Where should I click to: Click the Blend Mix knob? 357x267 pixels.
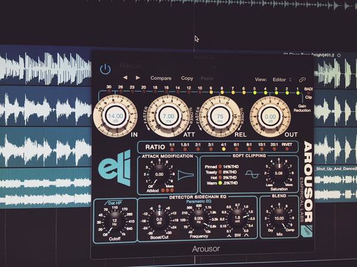(279, 218)
